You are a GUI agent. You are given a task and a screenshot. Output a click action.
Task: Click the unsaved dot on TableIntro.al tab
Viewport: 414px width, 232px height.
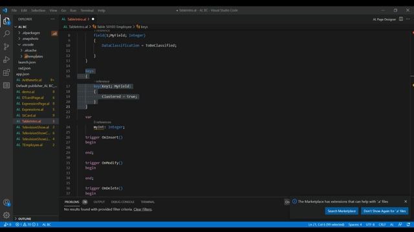(93, 19)
